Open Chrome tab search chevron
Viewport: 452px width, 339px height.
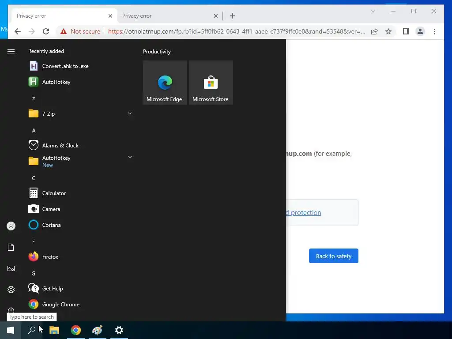pyautogui.click(x=373, y=11)
